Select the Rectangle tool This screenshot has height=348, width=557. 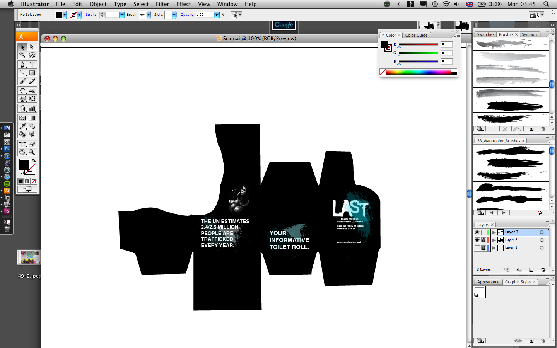32,73
